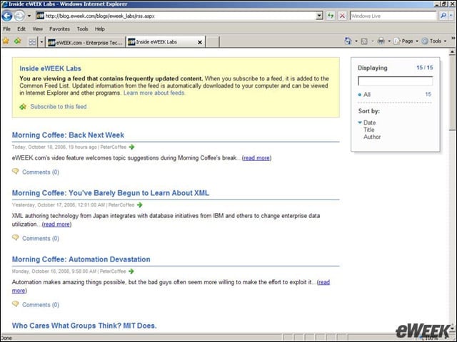Image resolution: width=457 pixels, height=342 pixels.
Task: Click the vertical scrollbar thumb
Action: 452,93
